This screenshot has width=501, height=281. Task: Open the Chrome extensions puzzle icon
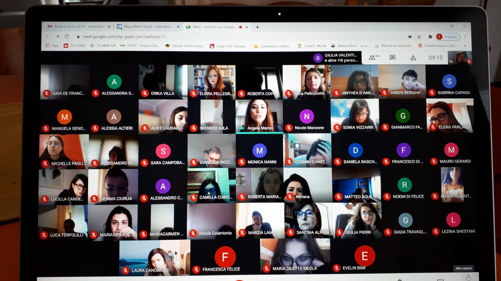[430, 37]
